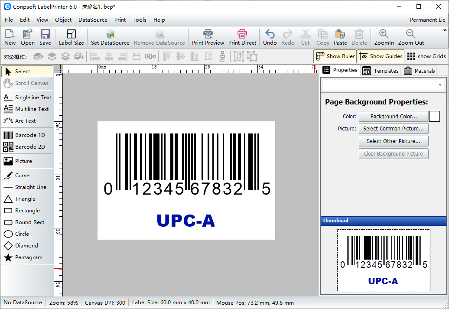Open the View menu

pyautogui.click(x=42, y=20)
